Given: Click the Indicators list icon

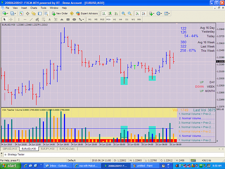Looking at the screenshot, I should coord(151,13).
